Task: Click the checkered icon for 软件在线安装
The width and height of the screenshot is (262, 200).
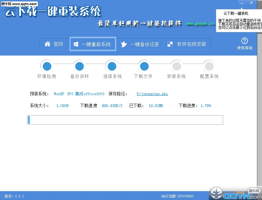Action: point(170,44)
